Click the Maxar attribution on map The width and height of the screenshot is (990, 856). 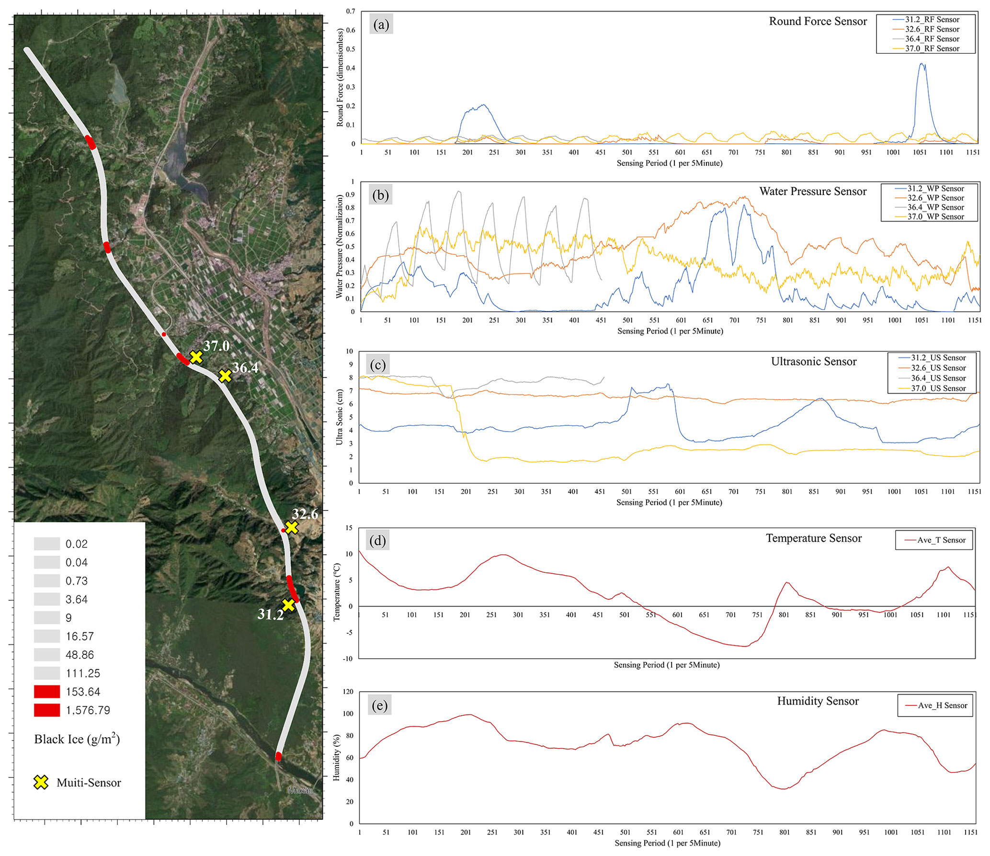coord(300,790)
